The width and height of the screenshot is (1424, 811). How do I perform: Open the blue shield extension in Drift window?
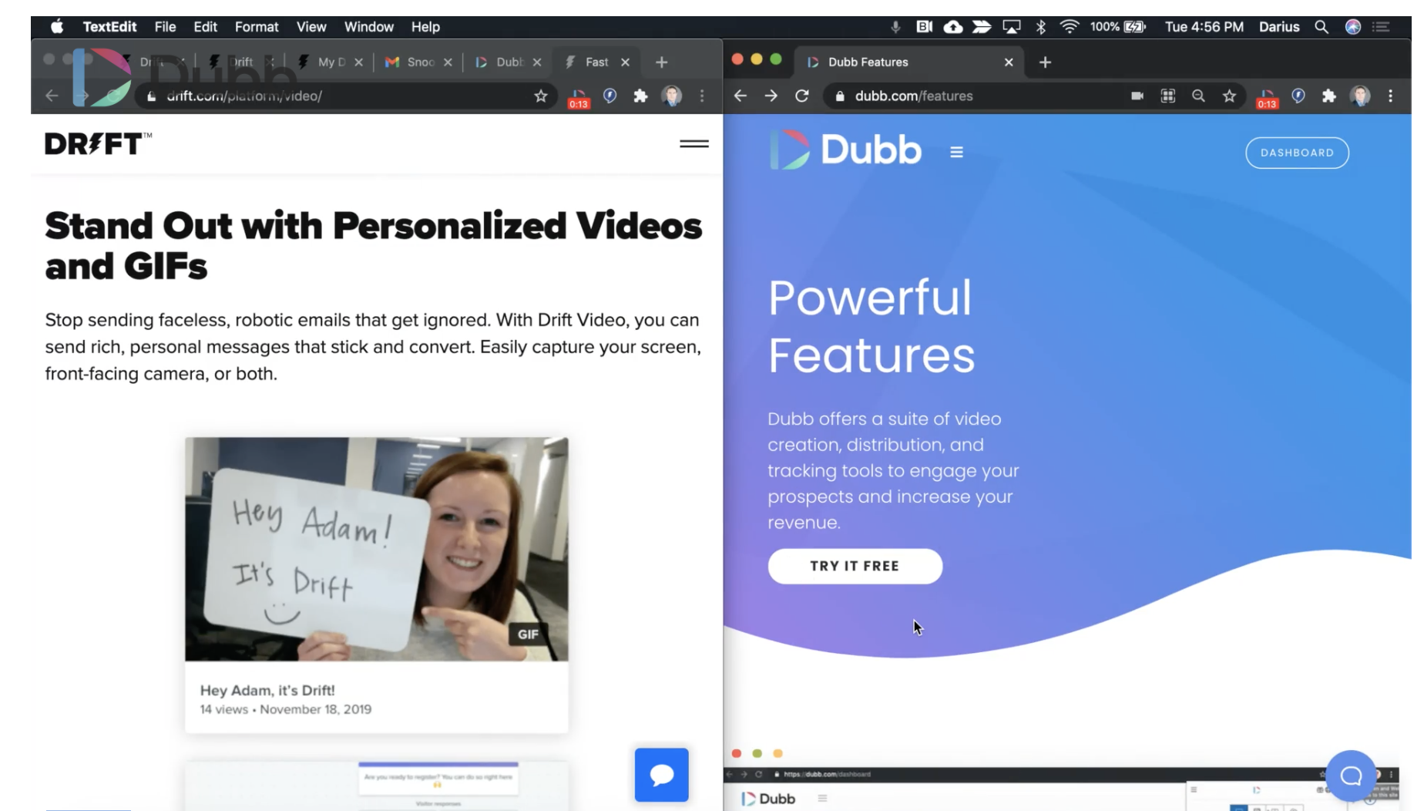[610, 96]
